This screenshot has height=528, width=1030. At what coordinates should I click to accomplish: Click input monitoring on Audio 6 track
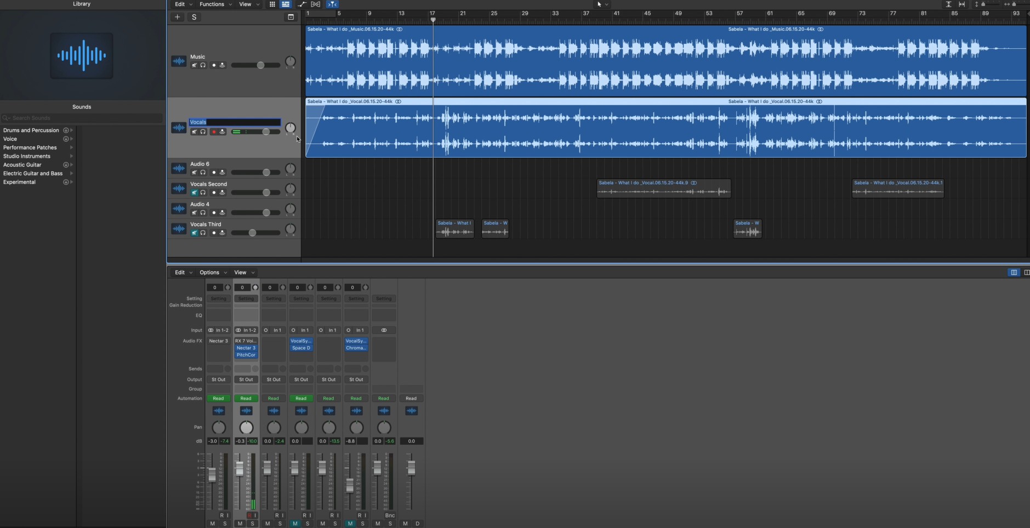click(x=222, y=172)
